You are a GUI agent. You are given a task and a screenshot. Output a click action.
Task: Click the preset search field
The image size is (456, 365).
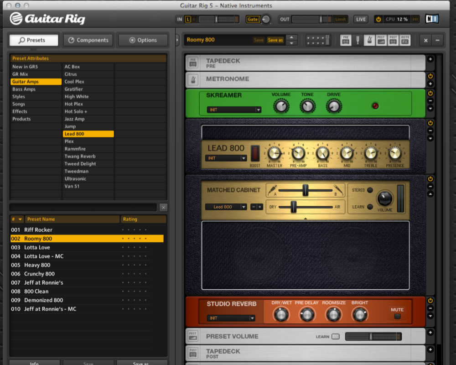pyautogui.click(x=83, y=207)
